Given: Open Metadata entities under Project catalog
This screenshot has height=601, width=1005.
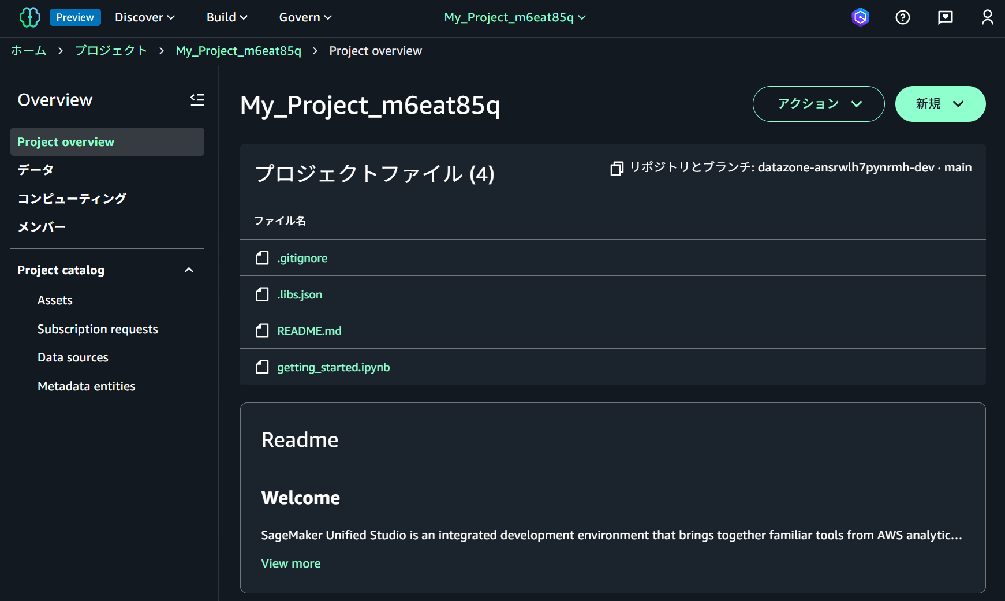Looking at the screenshot, I should [x=87, y=386].
